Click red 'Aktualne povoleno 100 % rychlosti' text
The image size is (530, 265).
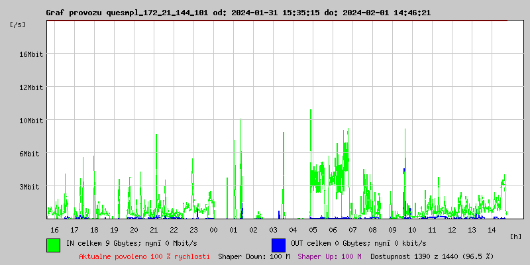coord(144,256)
